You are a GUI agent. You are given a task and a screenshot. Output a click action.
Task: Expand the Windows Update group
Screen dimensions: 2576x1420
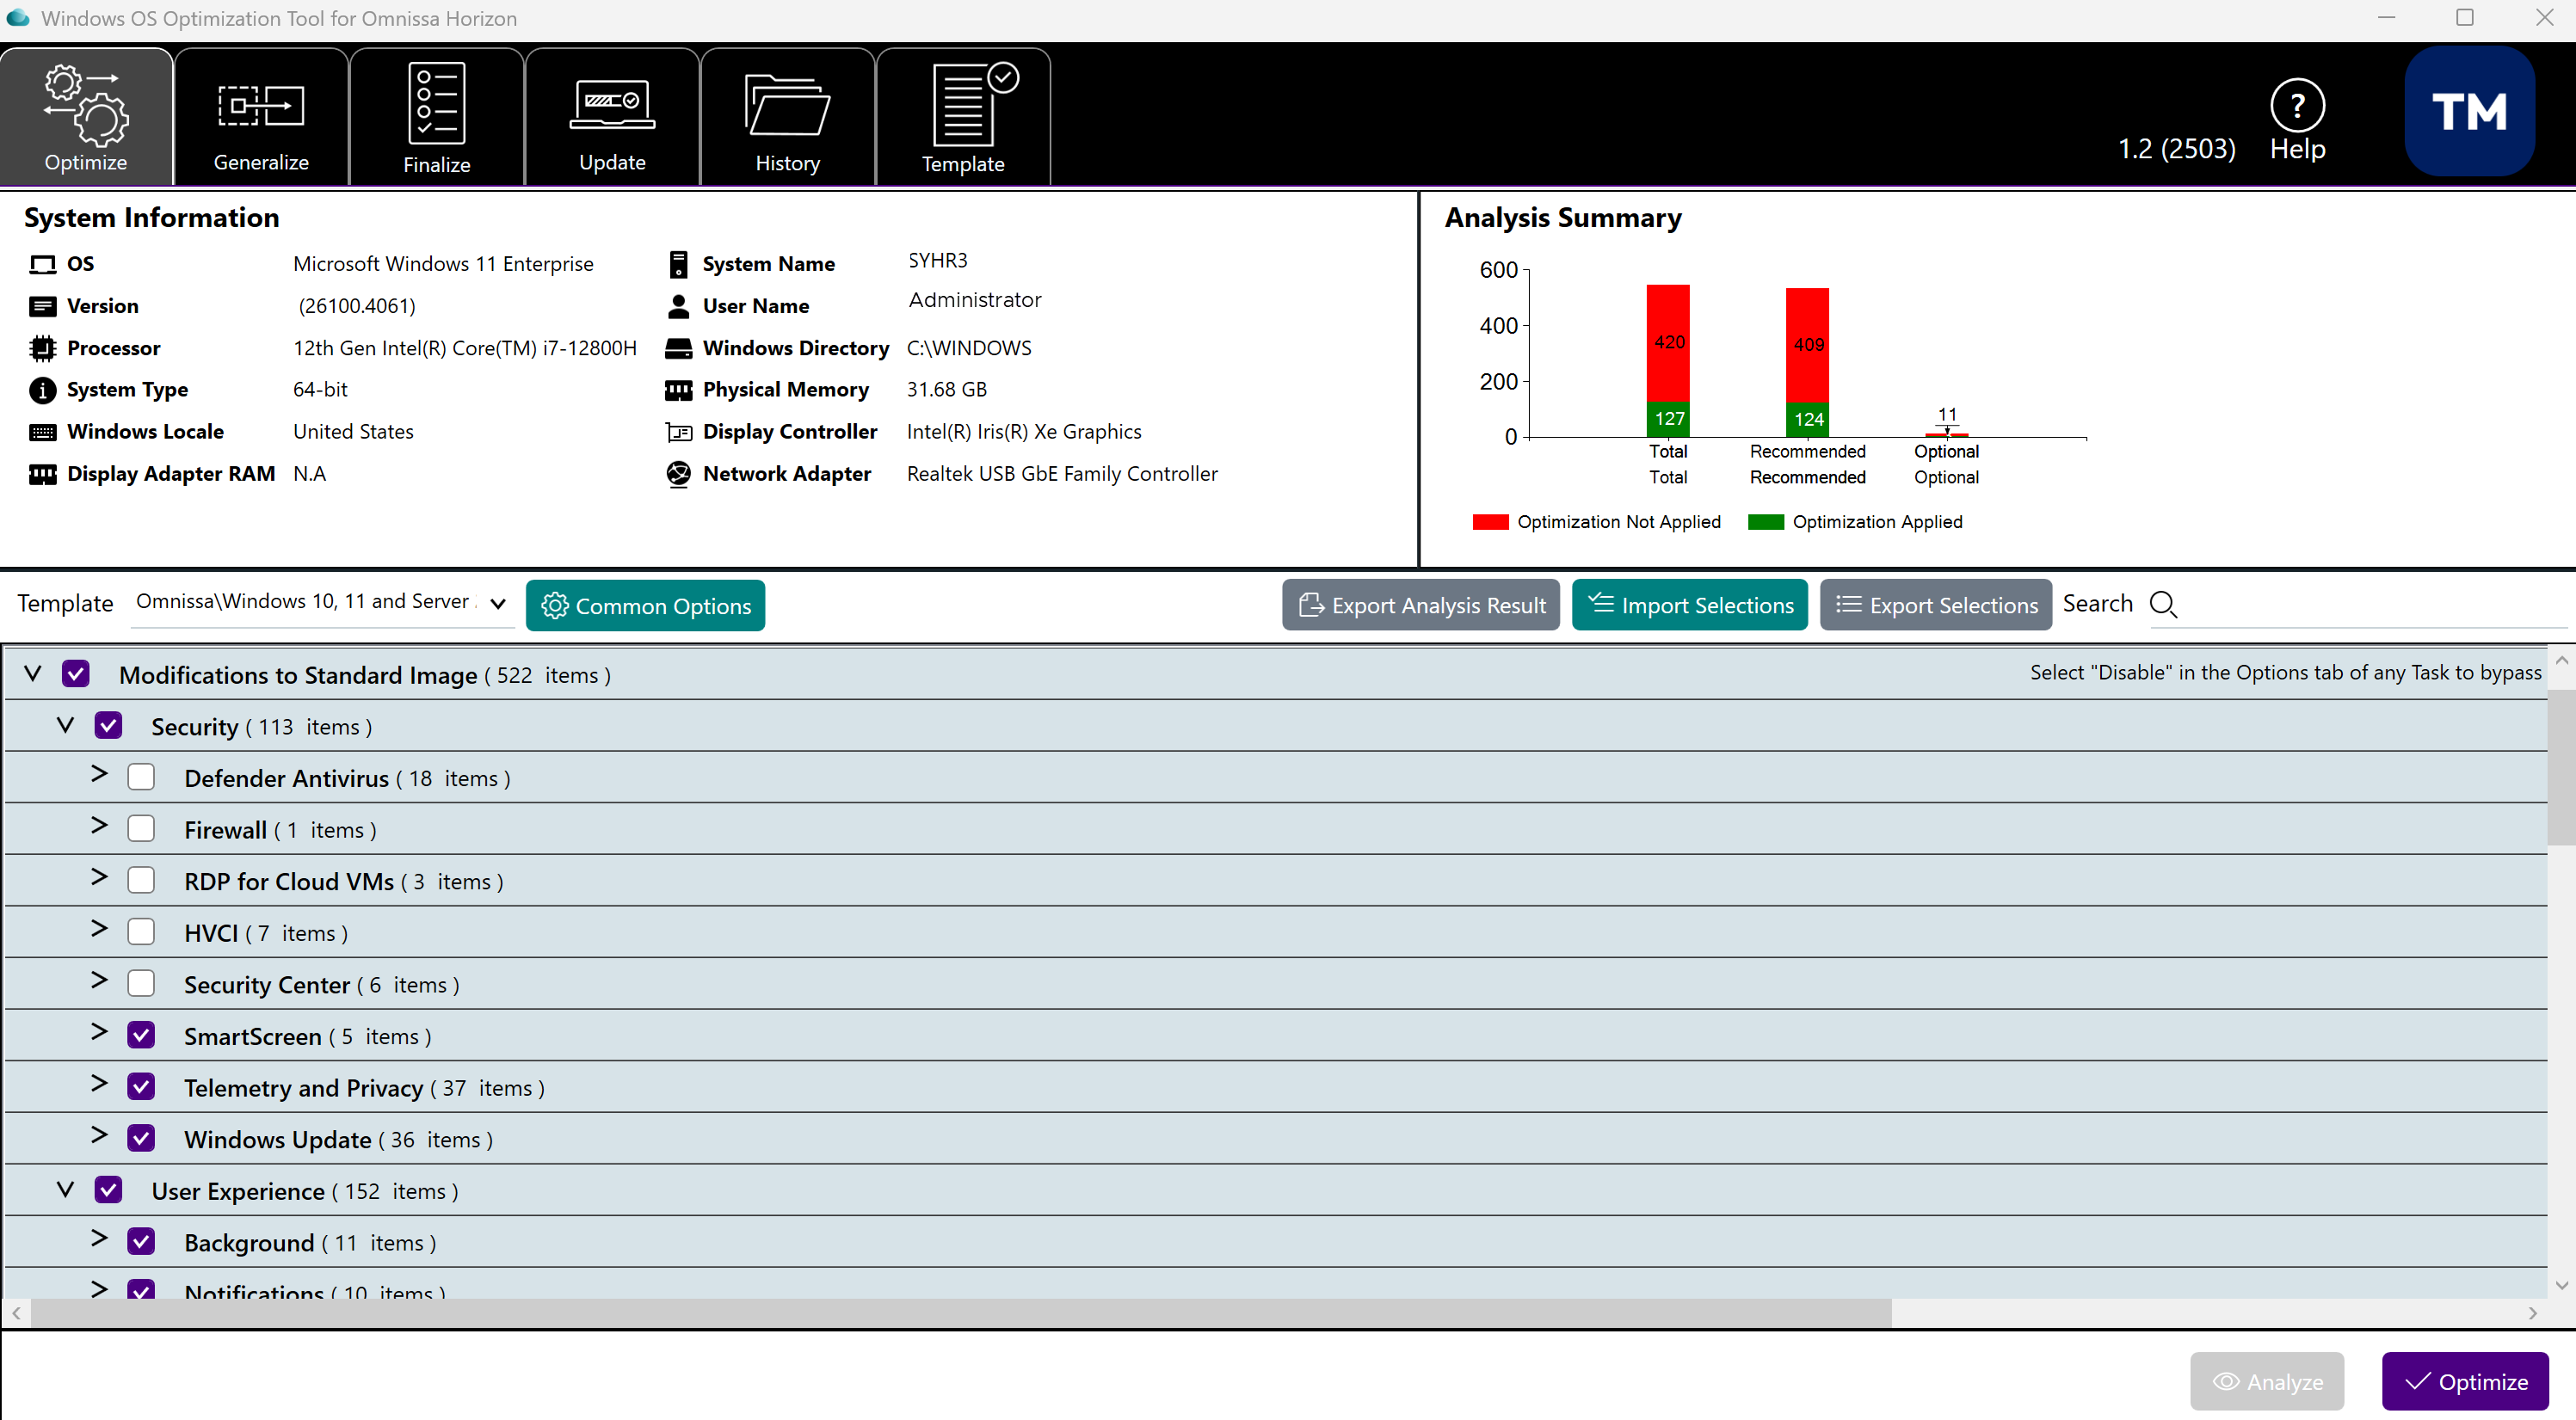tap(99, 1135)
